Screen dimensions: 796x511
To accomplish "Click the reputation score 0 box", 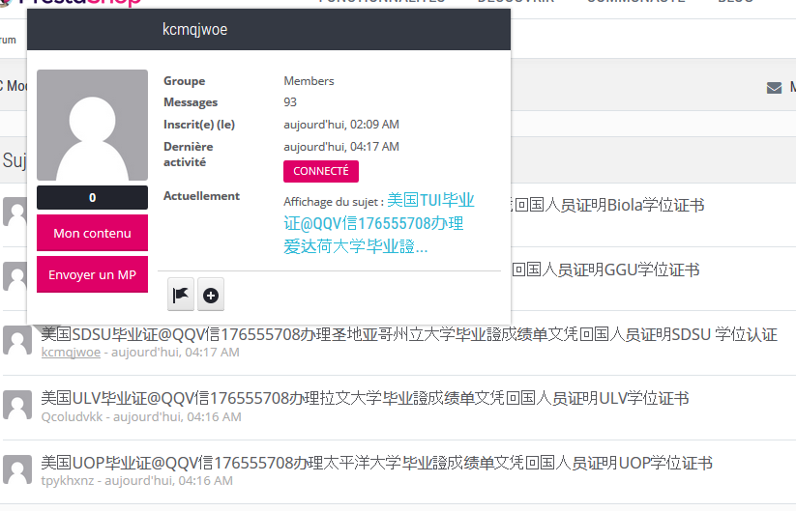I will (x=93, y=197).
